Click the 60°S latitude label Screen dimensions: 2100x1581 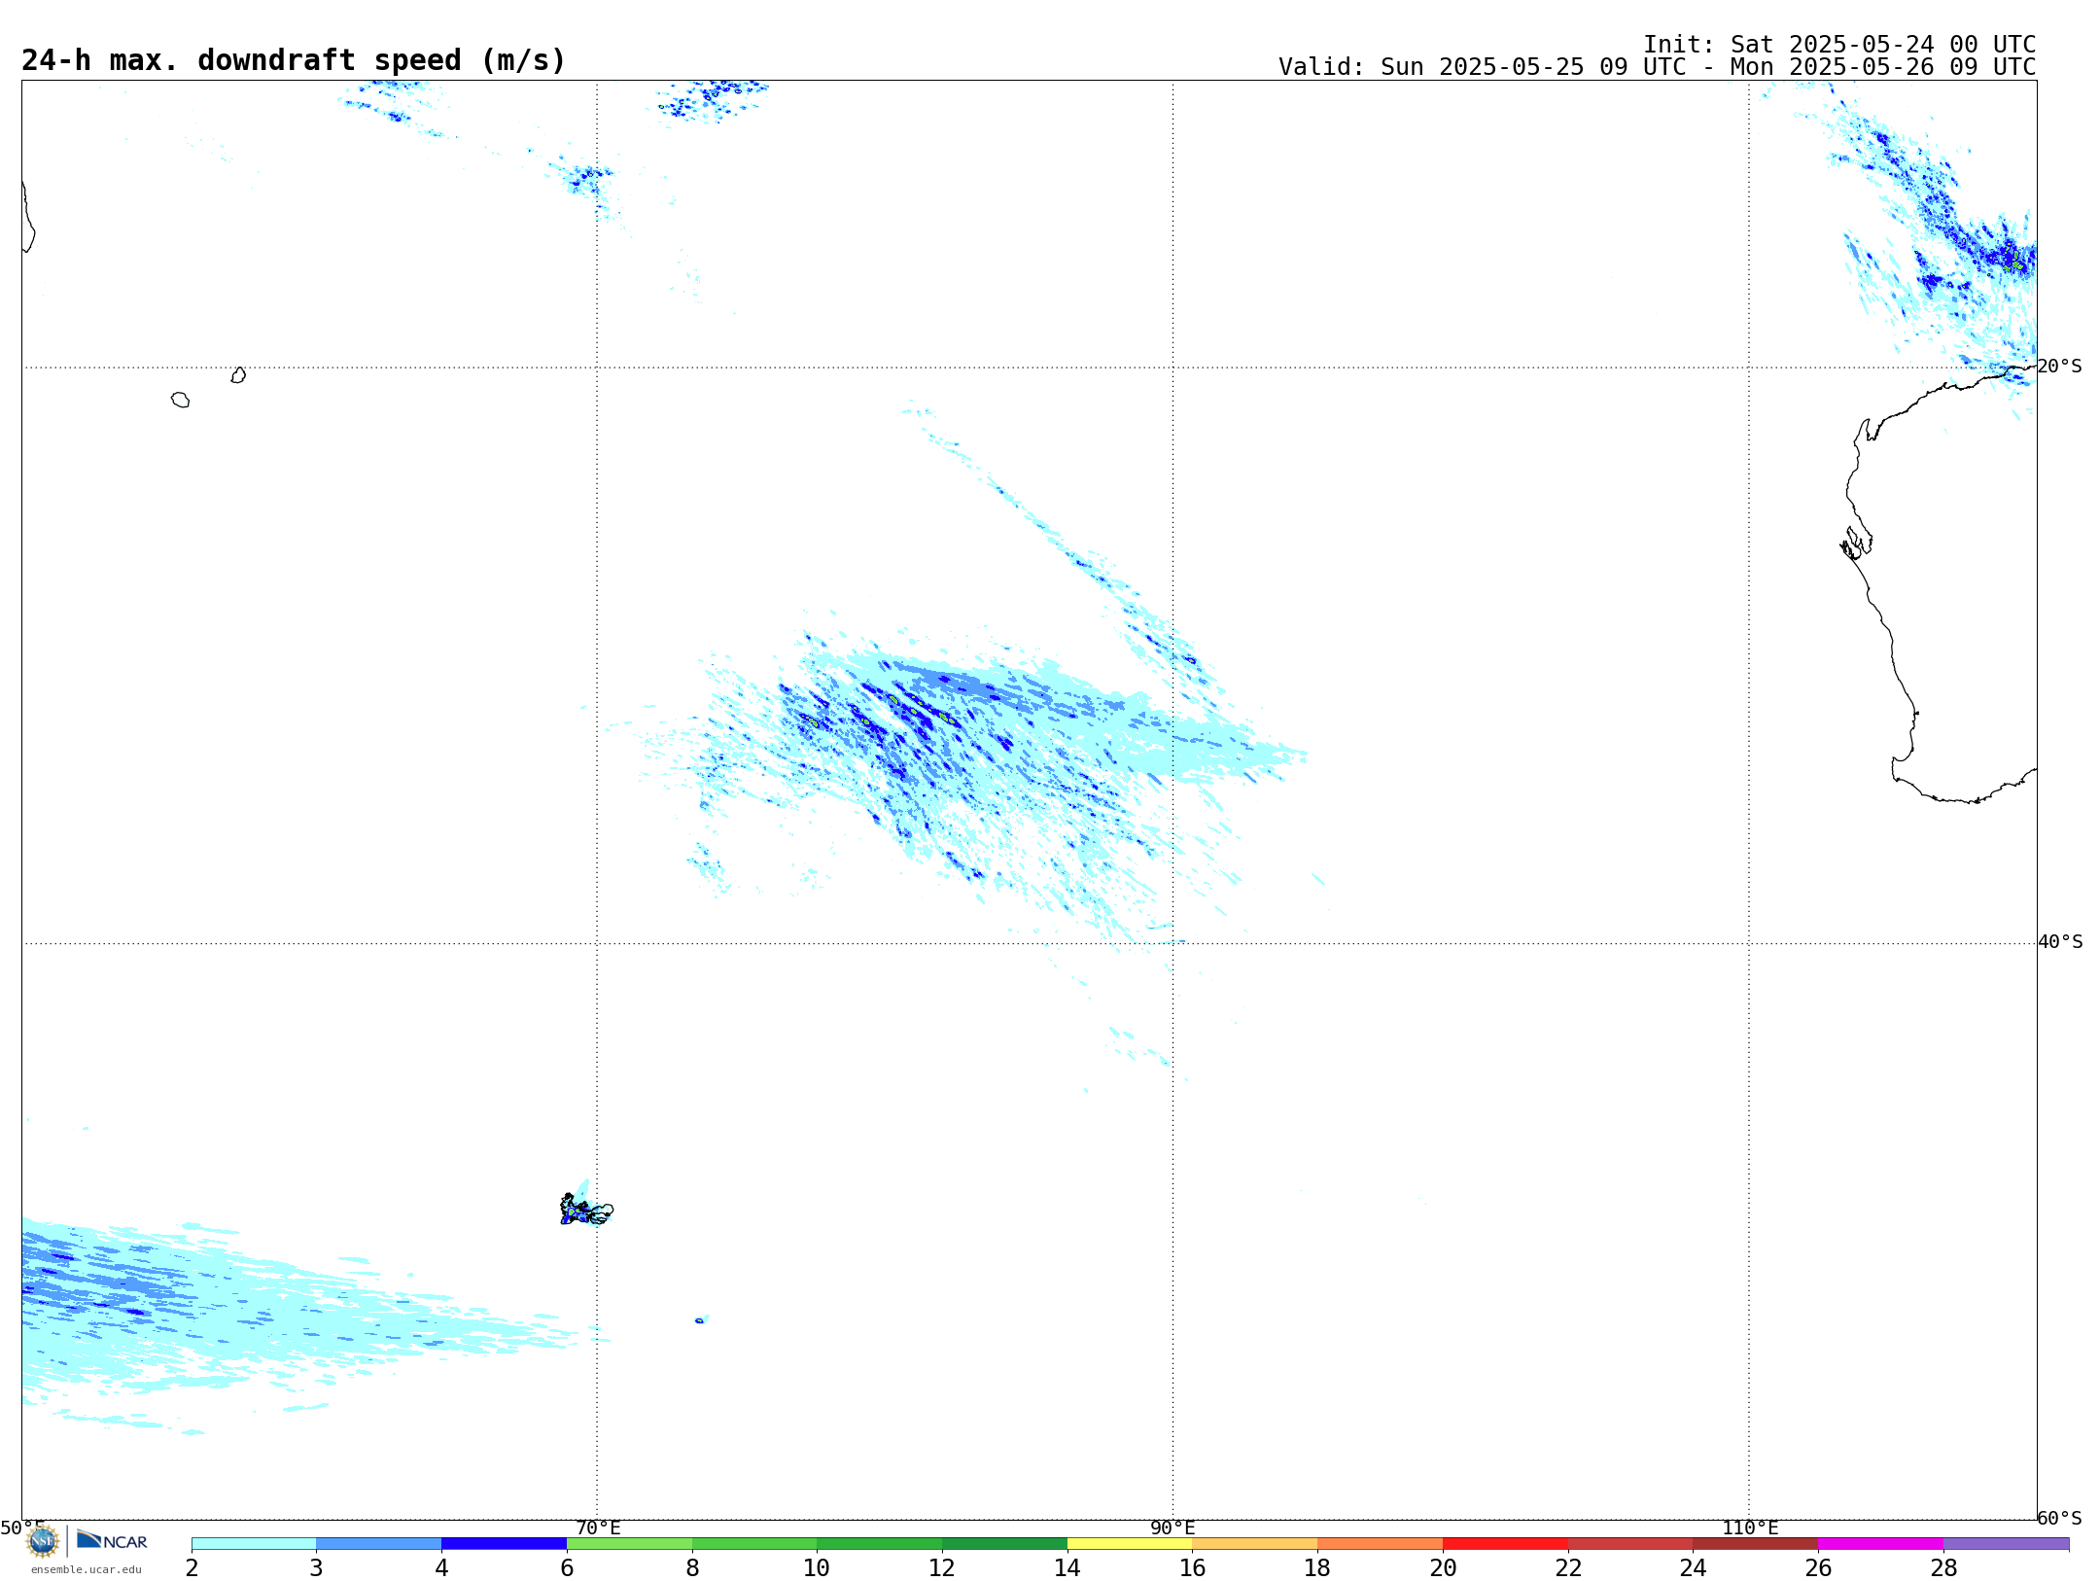(x=2060, y=1518)
